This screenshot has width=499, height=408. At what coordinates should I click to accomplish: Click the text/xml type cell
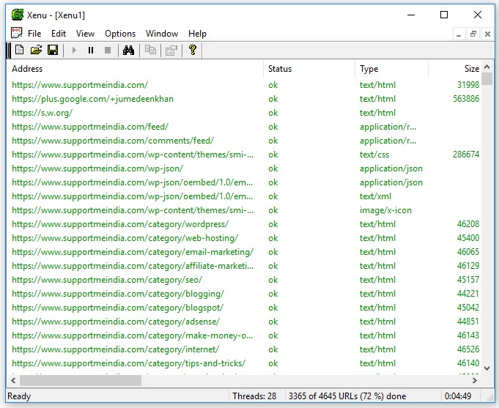(375, 196)
